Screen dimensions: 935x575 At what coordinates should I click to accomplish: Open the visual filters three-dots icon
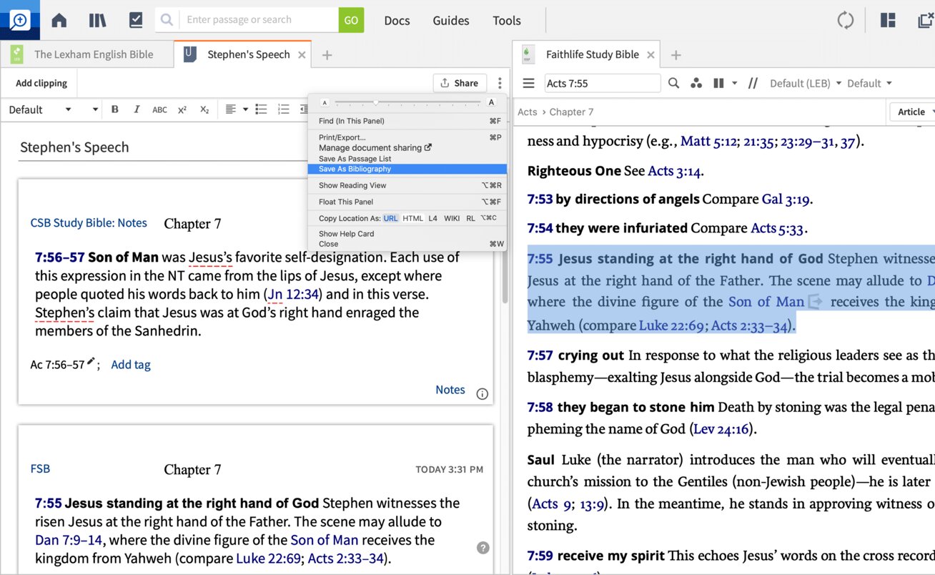[696, 84]
